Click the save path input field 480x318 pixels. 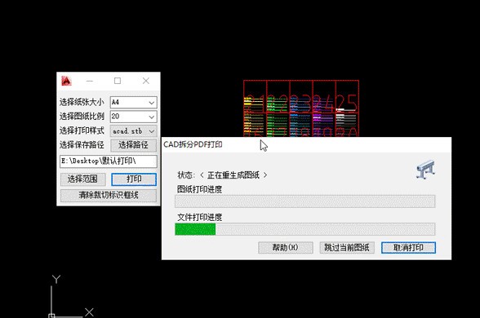coord(109,161)
